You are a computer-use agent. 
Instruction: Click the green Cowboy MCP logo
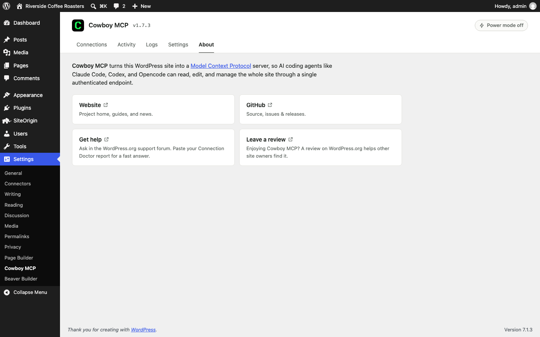78,25
